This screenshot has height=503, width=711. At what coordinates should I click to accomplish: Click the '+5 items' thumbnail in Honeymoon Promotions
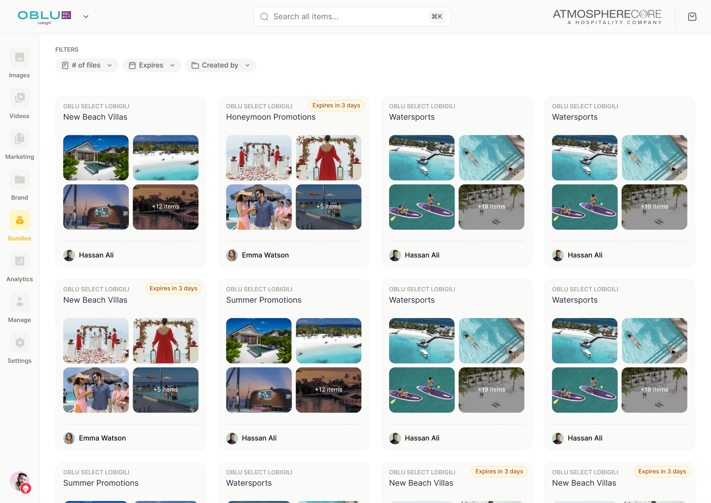(x=328, y=207)
